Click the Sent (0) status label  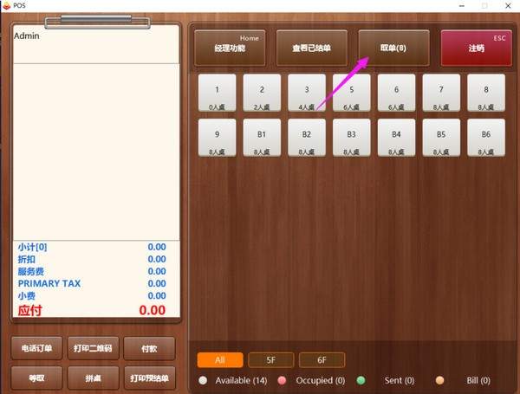pos(400,380)
